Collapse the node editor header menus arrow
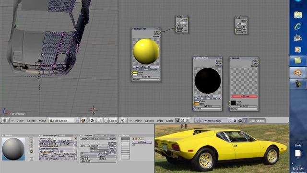Screen dimensions: 307x173 [130, 121]
